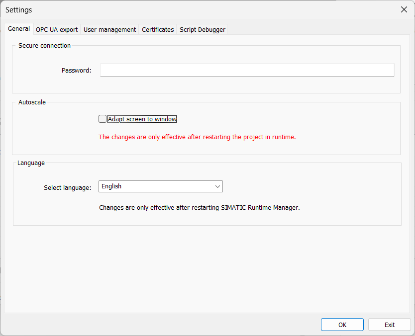
Task: Close the Settings dialog with the X icon
Action: pyautogui.click(x=404, y=10)
